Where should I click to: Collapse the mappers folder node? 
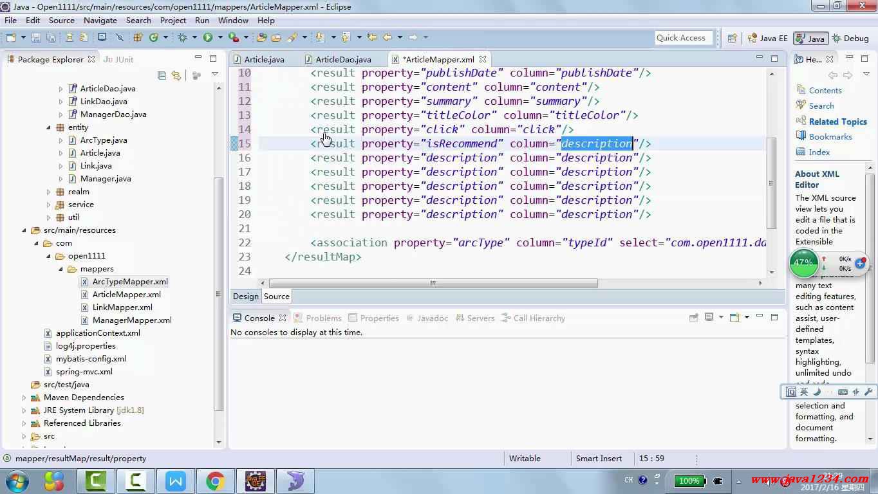[61, 269]
